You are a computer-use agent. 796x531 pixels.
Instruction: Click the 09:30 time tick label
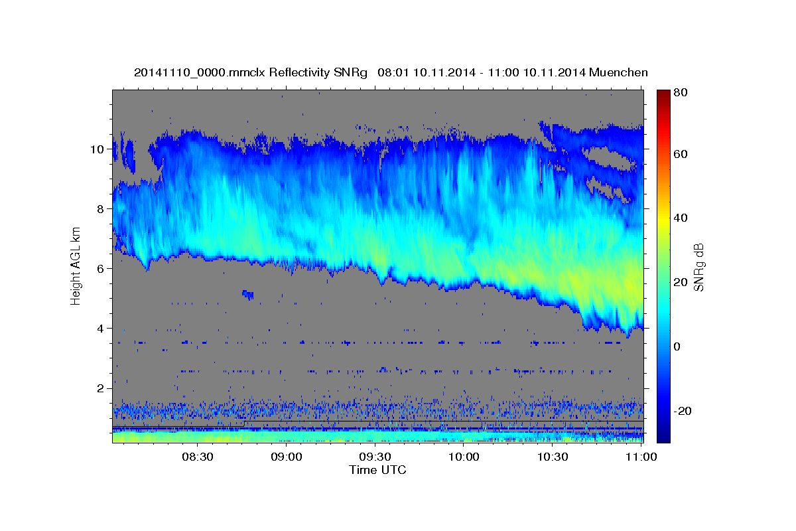pyautogui.click(x=375, y=457)
